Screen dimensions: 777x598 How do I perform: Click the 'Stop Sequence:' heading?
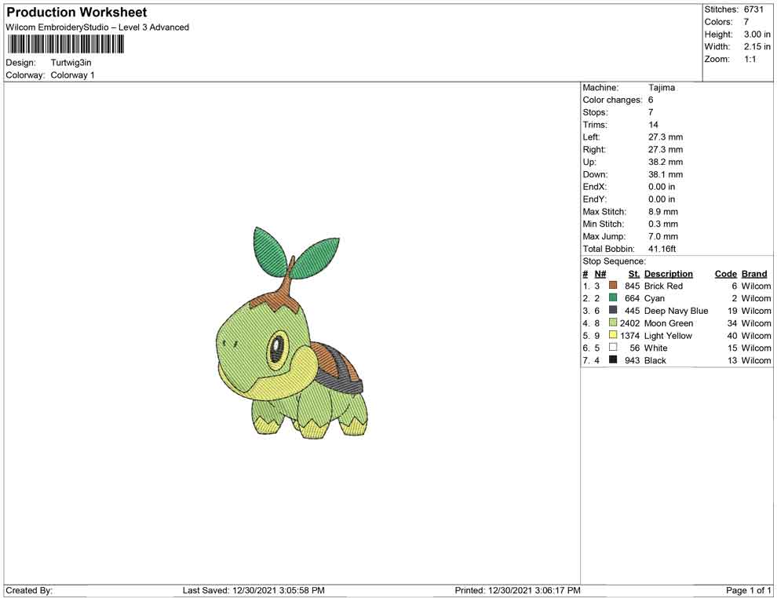click(615, 261)
